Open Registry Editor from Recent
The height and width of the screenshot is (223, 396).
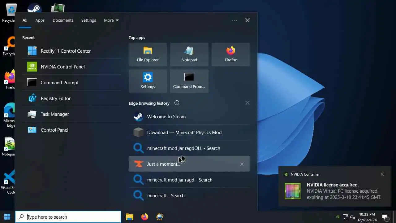72,98
